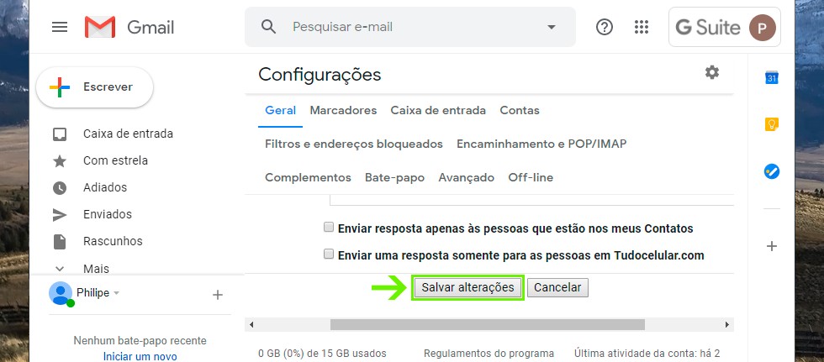Open the Google apps grid

coord(642,27)
